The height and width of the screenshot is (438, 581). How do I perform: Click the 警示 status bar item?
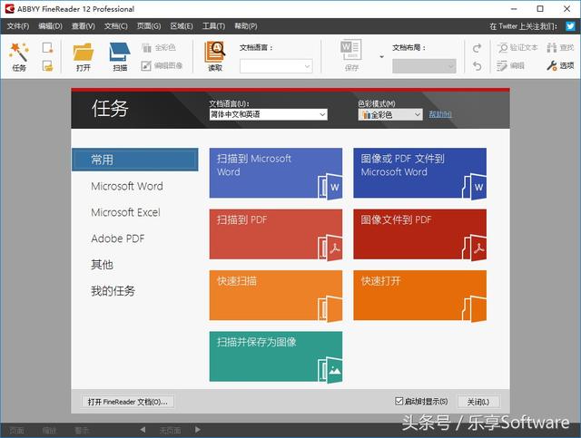(82, 430)
